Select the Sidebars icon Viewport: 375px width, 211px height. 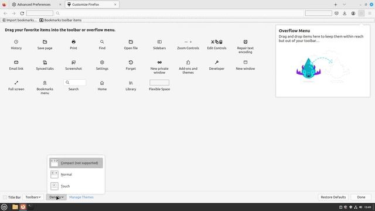[x=159, y=42]
